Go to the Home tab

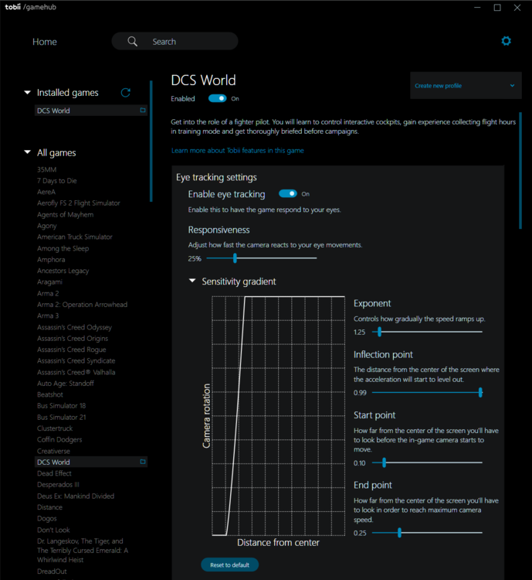click(45, 42)
